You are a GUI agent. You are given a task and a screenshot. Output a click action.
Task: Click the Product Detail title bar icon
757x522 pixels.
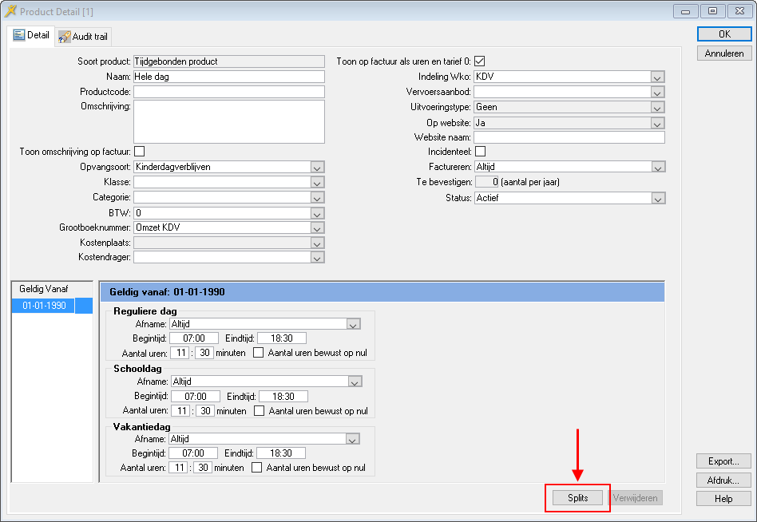point(10,11)
